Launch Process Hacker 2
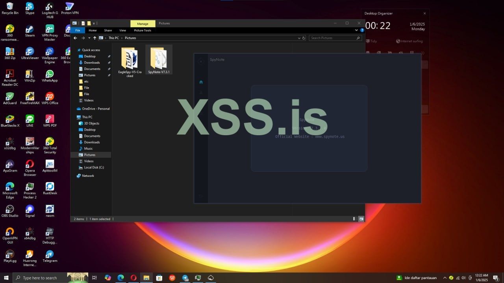Viewport: 504px width, 283px height. 30,191
